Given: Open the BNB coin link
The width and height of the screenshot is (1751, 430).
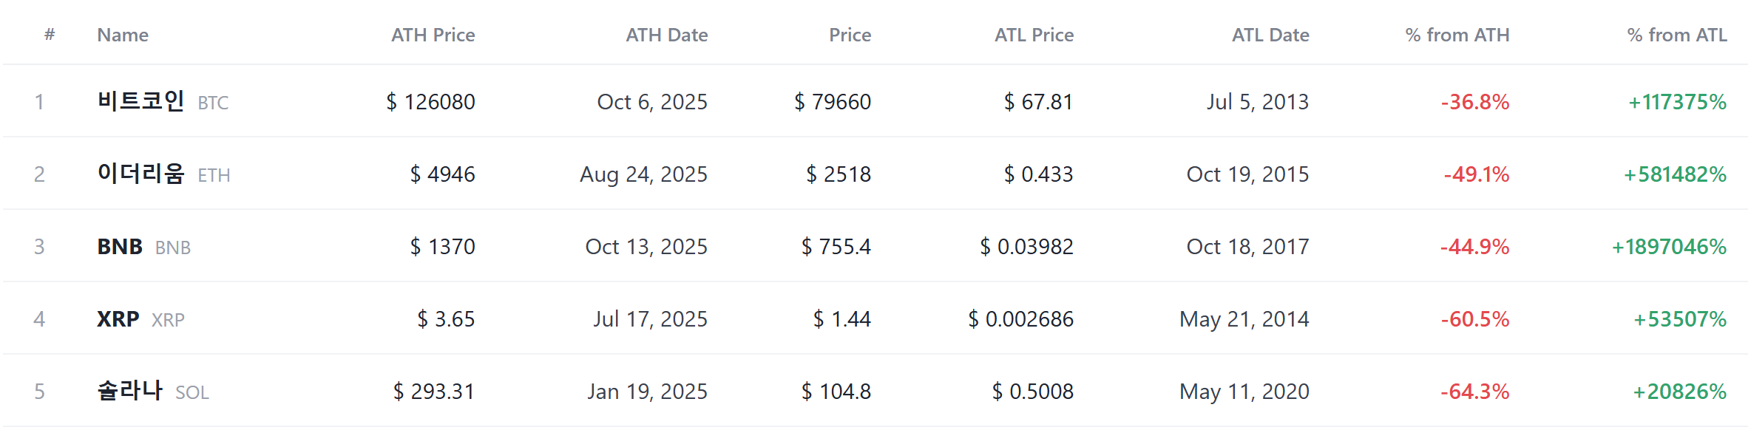Looking at the screenshot, I should point(143,246).
